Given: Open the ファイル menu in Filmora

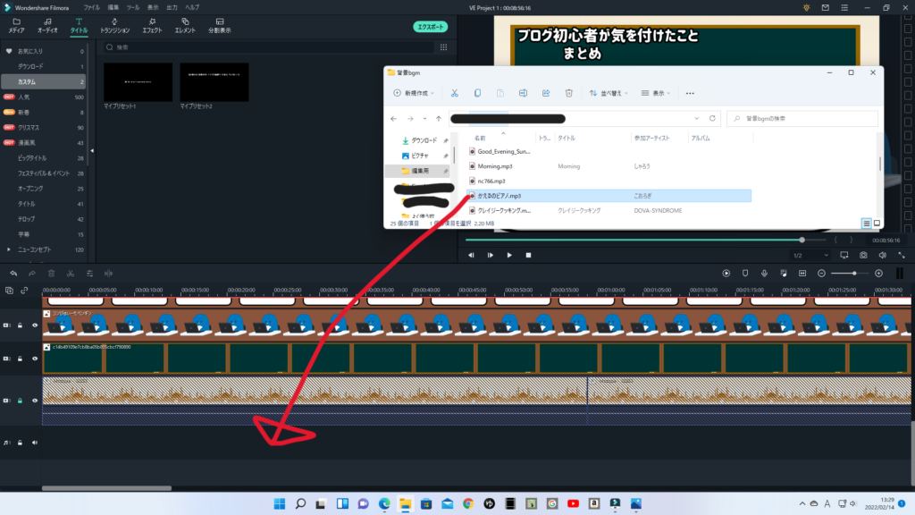Looking at the screenshot, I should (91, 7).
